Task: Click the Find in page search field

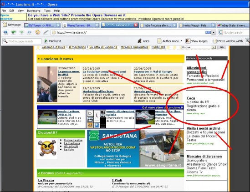Action: click(x=22, y=41)
